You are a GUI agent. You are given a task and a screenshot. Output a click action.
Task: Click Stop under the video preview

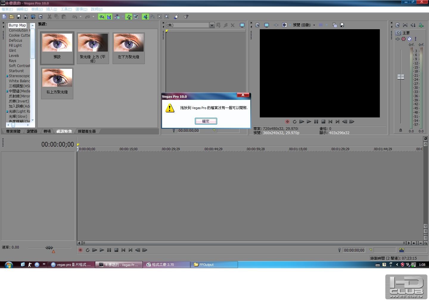pyautogui.click(x=323, y=122)
